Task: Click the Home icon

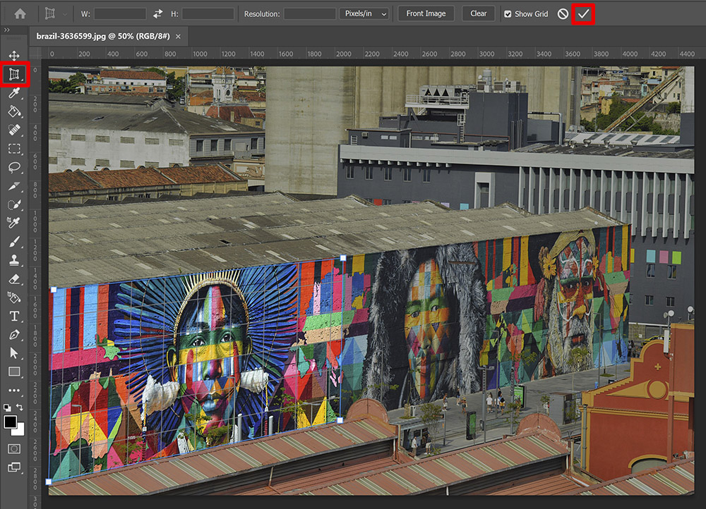Action: click(20, 14)
